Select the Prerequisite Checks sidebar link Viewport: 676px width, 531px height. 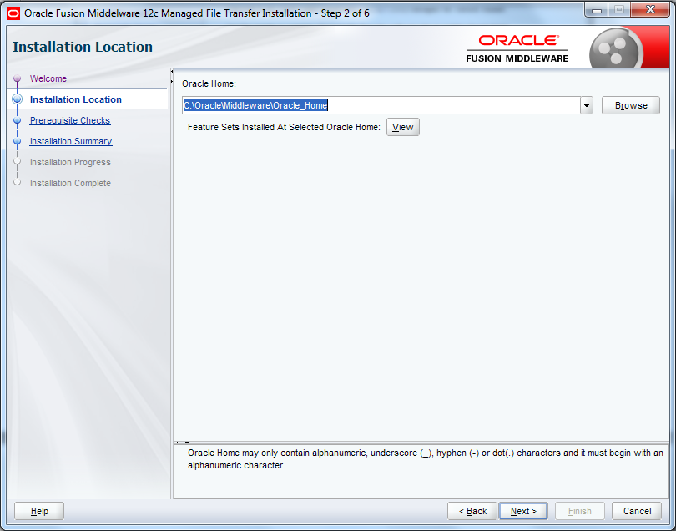[69, 120]
